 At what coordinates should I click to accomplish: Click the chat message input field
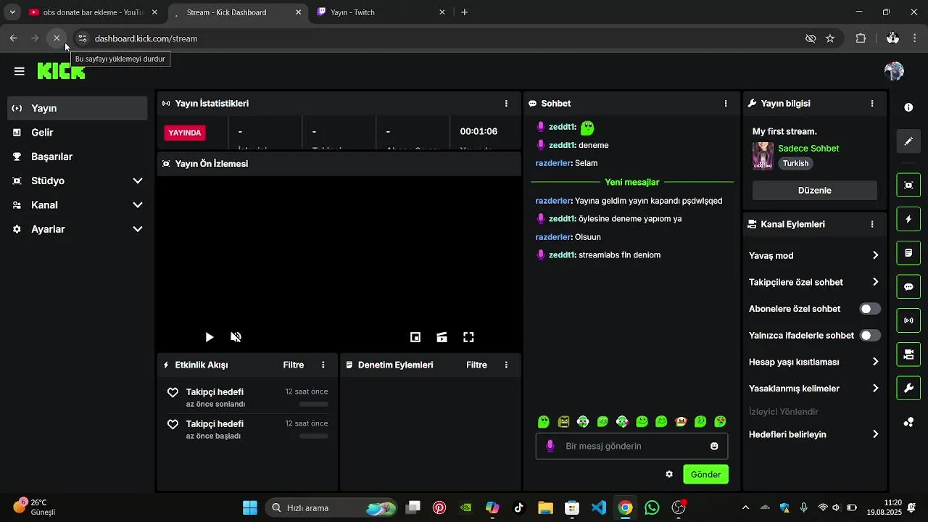point(631,446)
